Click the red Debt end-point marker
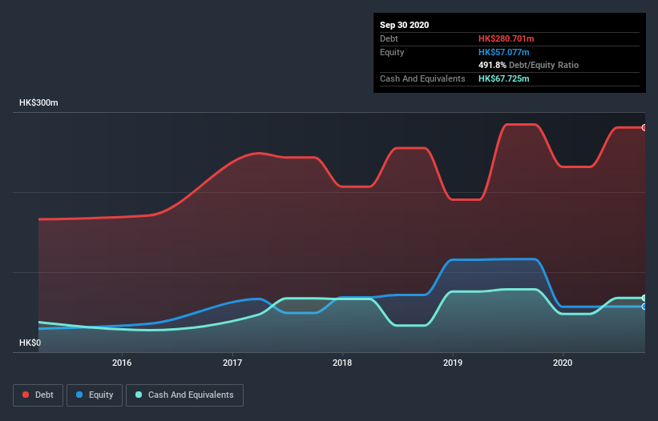This screenshot has width=658, height=421. (644, 127)
